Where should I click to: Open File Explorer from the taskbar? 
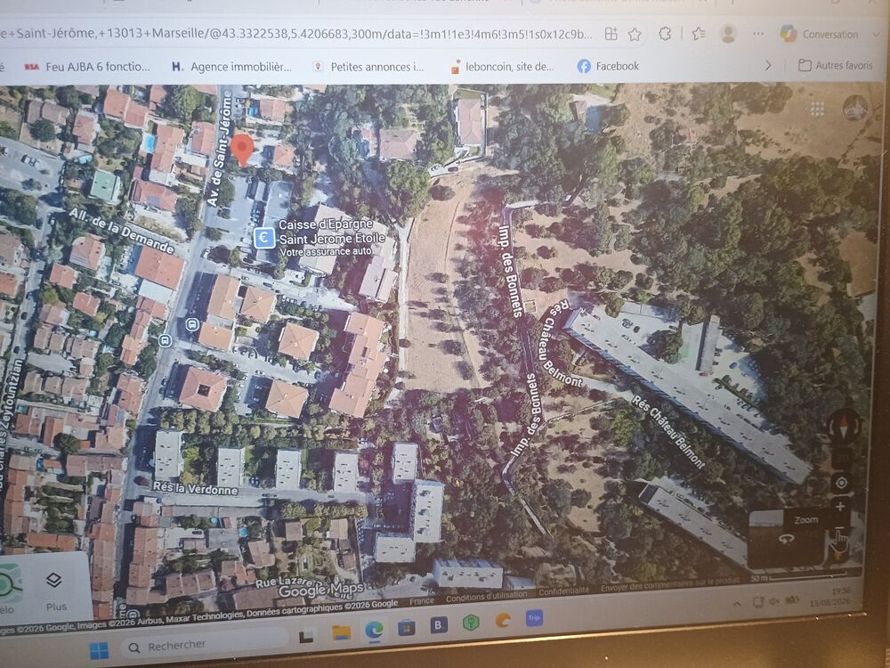(341, 632)
